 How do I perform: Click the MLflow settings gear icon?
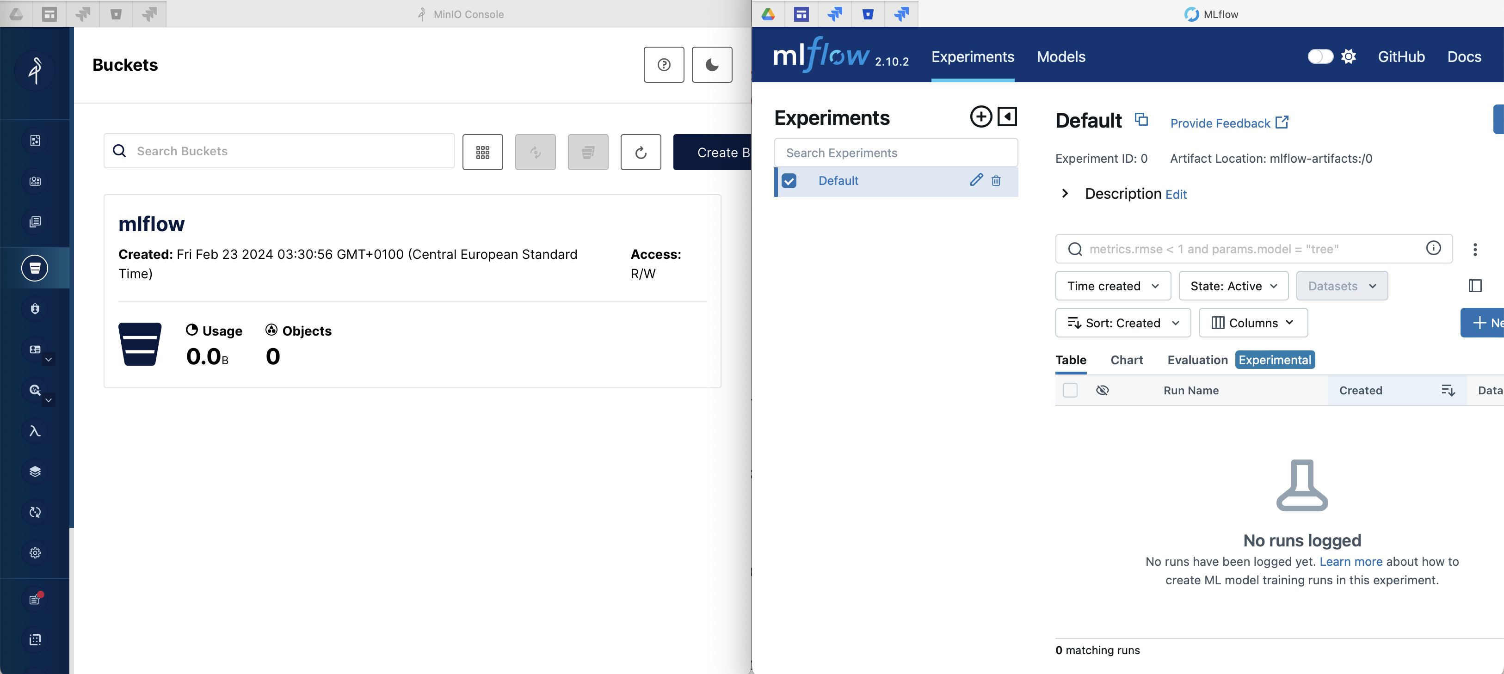(1349, 55)
